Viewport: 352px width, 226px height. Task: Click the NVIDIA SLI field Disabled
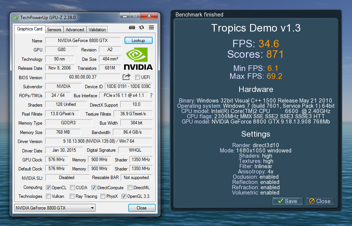[x=67, y=178]
